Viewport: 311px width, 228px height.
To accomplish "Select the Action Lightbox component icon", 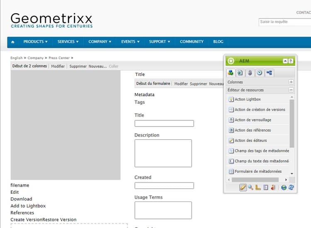I will pos(231,99).
